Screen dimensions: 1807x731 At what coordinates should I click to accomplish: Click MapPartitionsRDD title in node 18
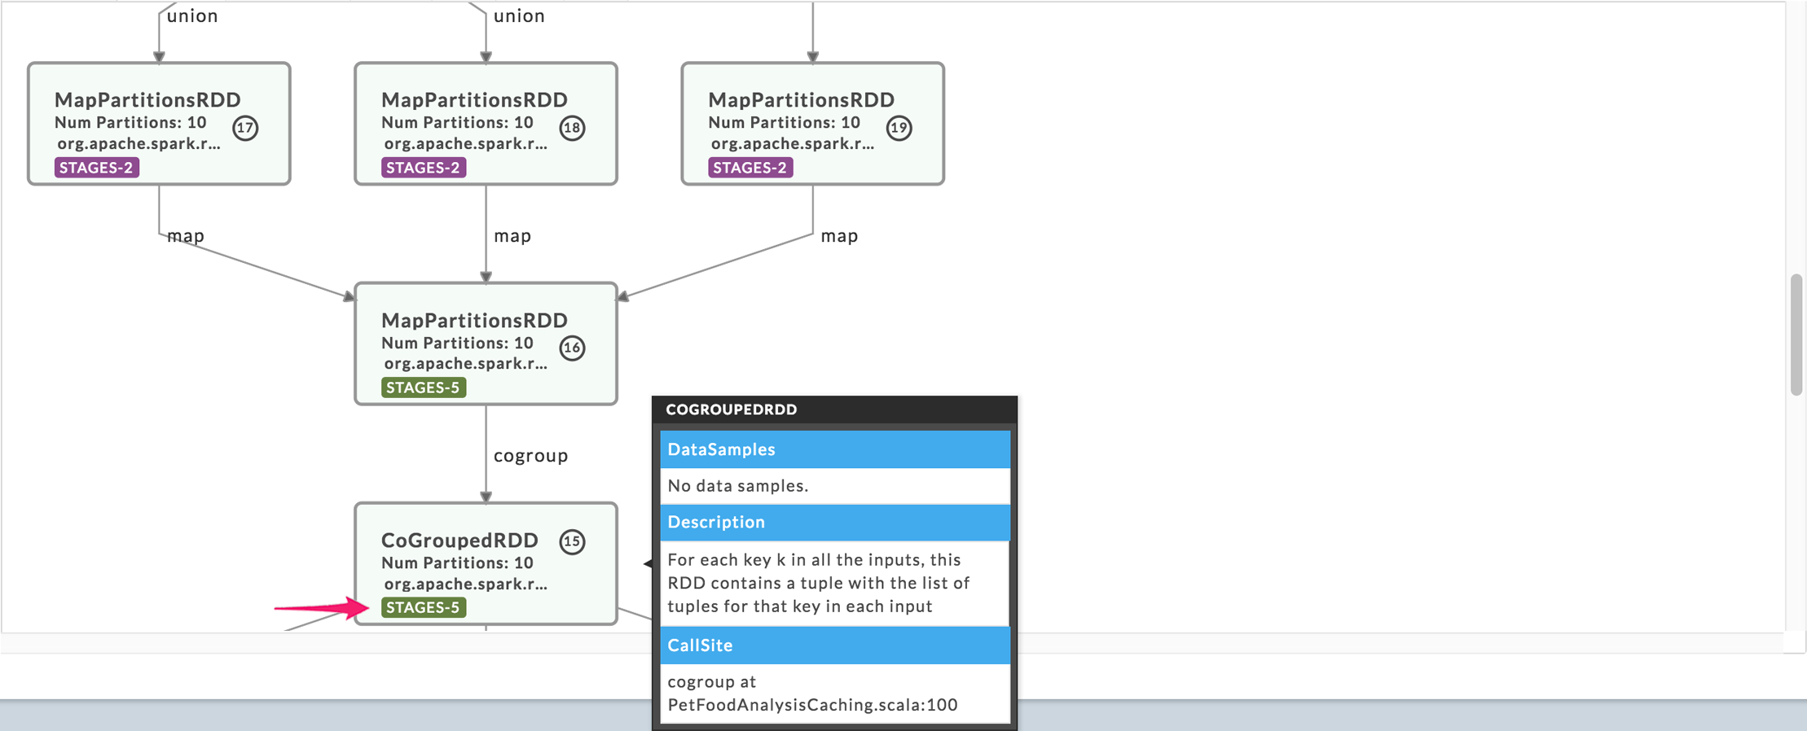click(x=474, y=99)
